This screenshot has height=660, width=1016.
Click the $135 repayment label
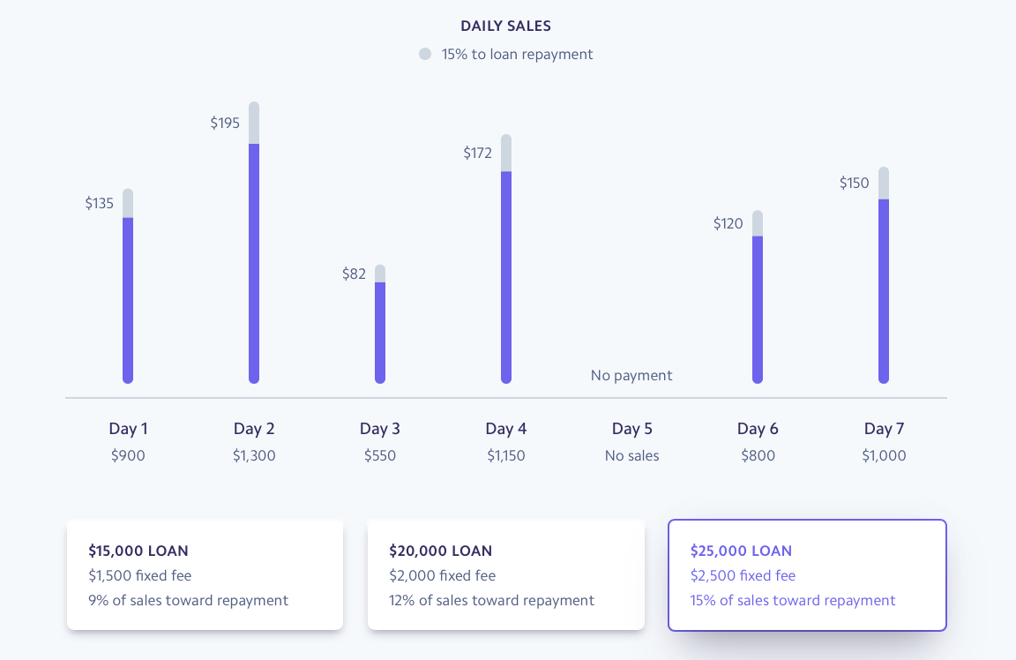coord(100,203)
